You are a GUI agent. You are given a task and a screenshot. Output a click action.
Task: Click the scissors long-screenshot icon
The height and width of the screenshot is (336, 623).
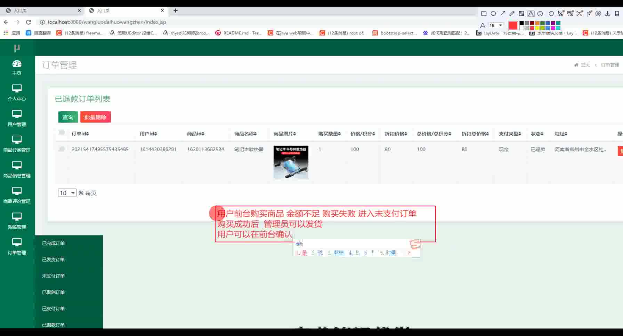point(561,14)
